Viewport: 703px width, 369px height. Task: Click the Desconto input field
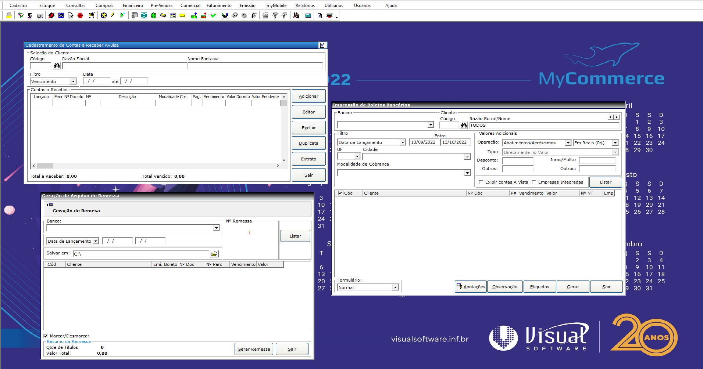click(518, 160)
